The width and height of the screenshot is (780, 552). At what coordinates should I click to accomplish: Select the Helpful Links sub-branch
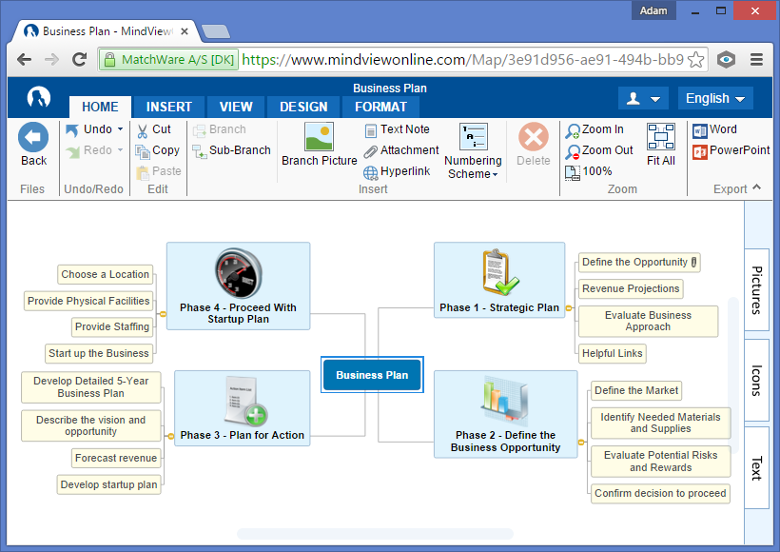(613, 353)
